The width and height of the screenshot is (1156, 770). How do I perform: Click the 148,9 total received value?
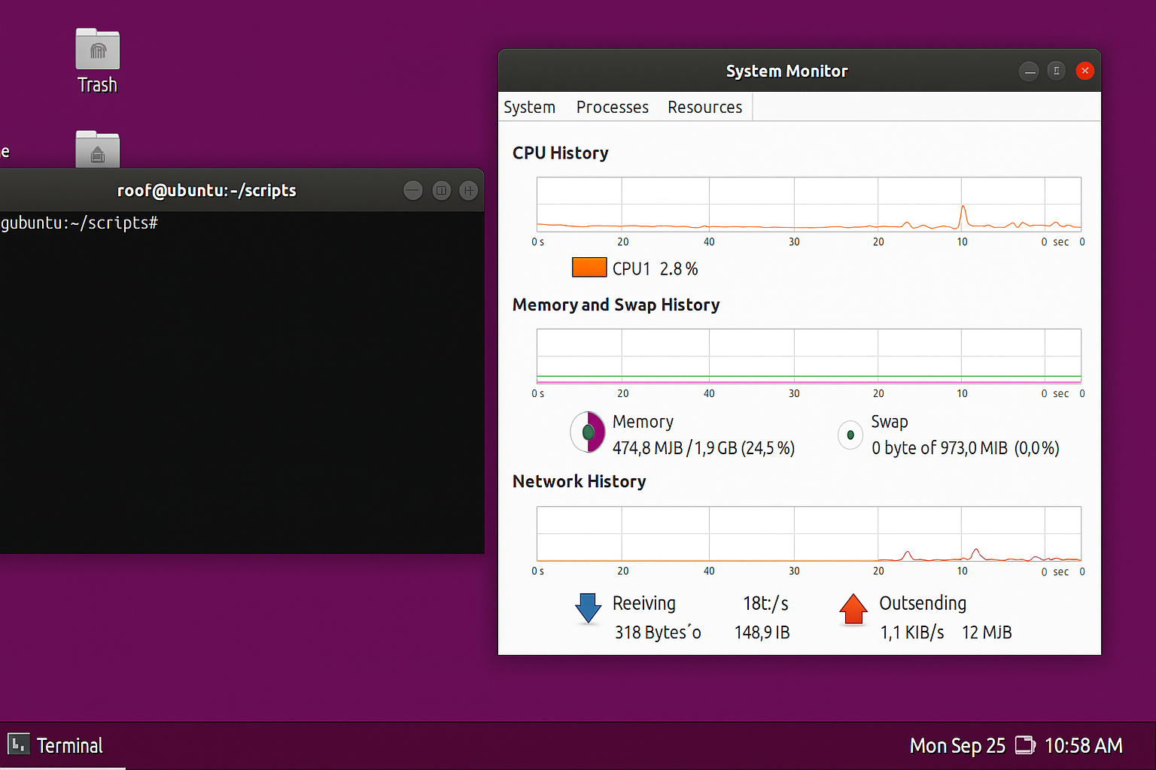(762, 632)
